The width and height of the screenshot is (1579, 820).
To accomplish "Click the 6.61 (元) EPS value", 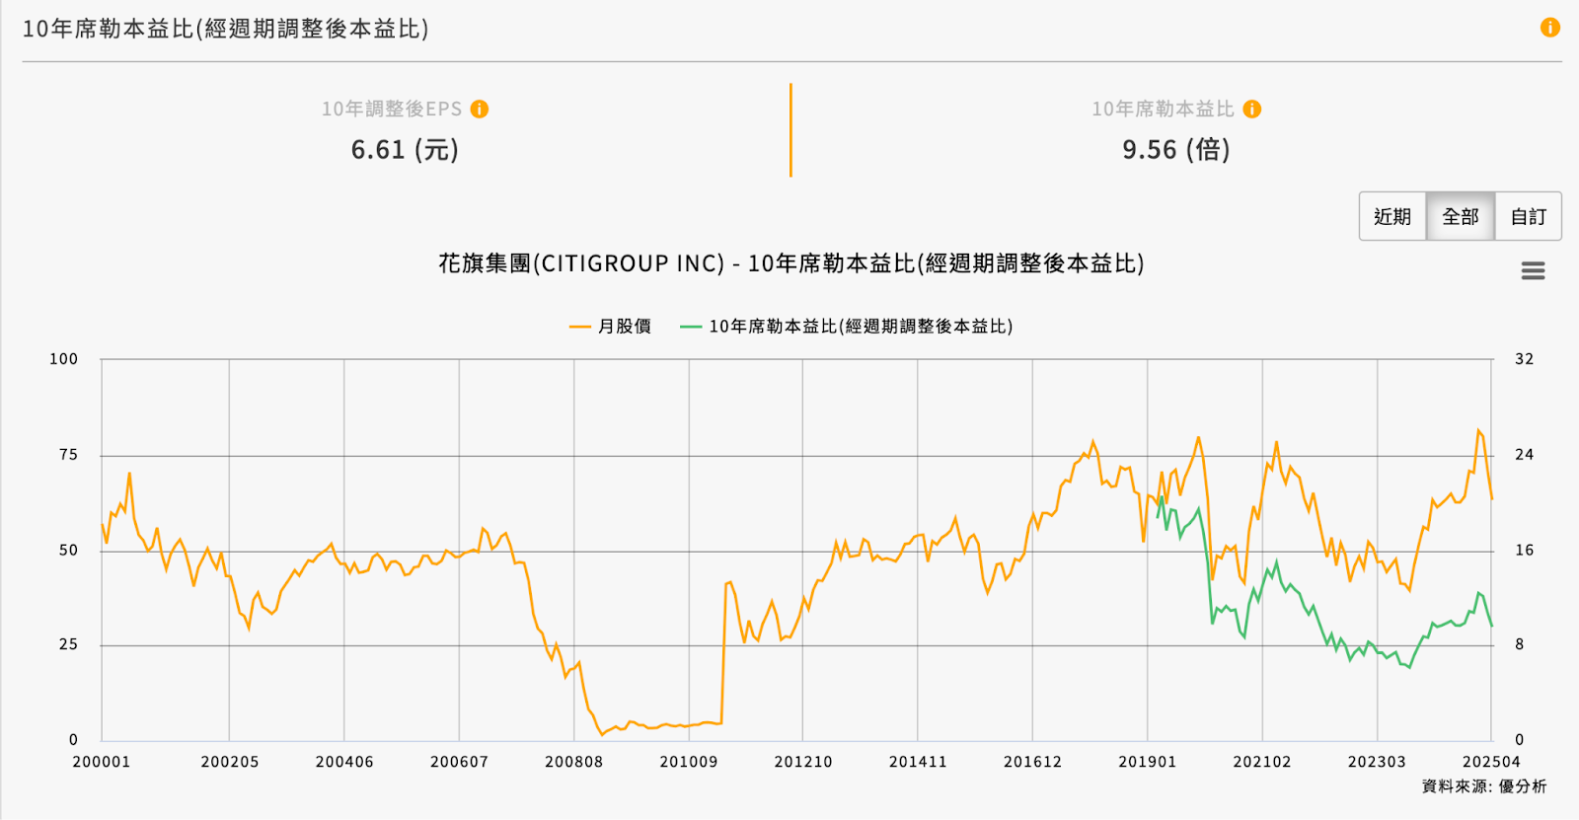I will [x=405, y=150].
